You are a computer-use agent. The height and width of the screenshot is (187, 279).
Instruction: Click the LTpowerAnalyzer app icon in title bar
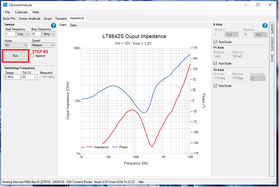[x=5, y=5]
